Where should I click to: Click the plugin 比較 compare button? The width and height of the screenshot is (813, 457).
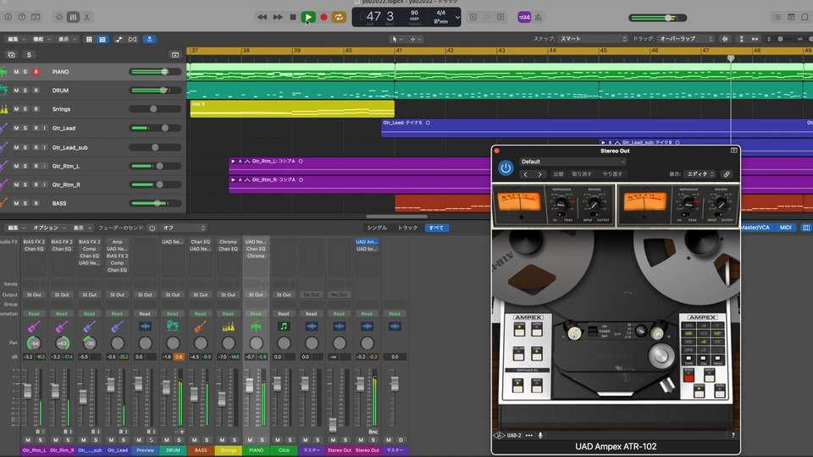point(558,174)
